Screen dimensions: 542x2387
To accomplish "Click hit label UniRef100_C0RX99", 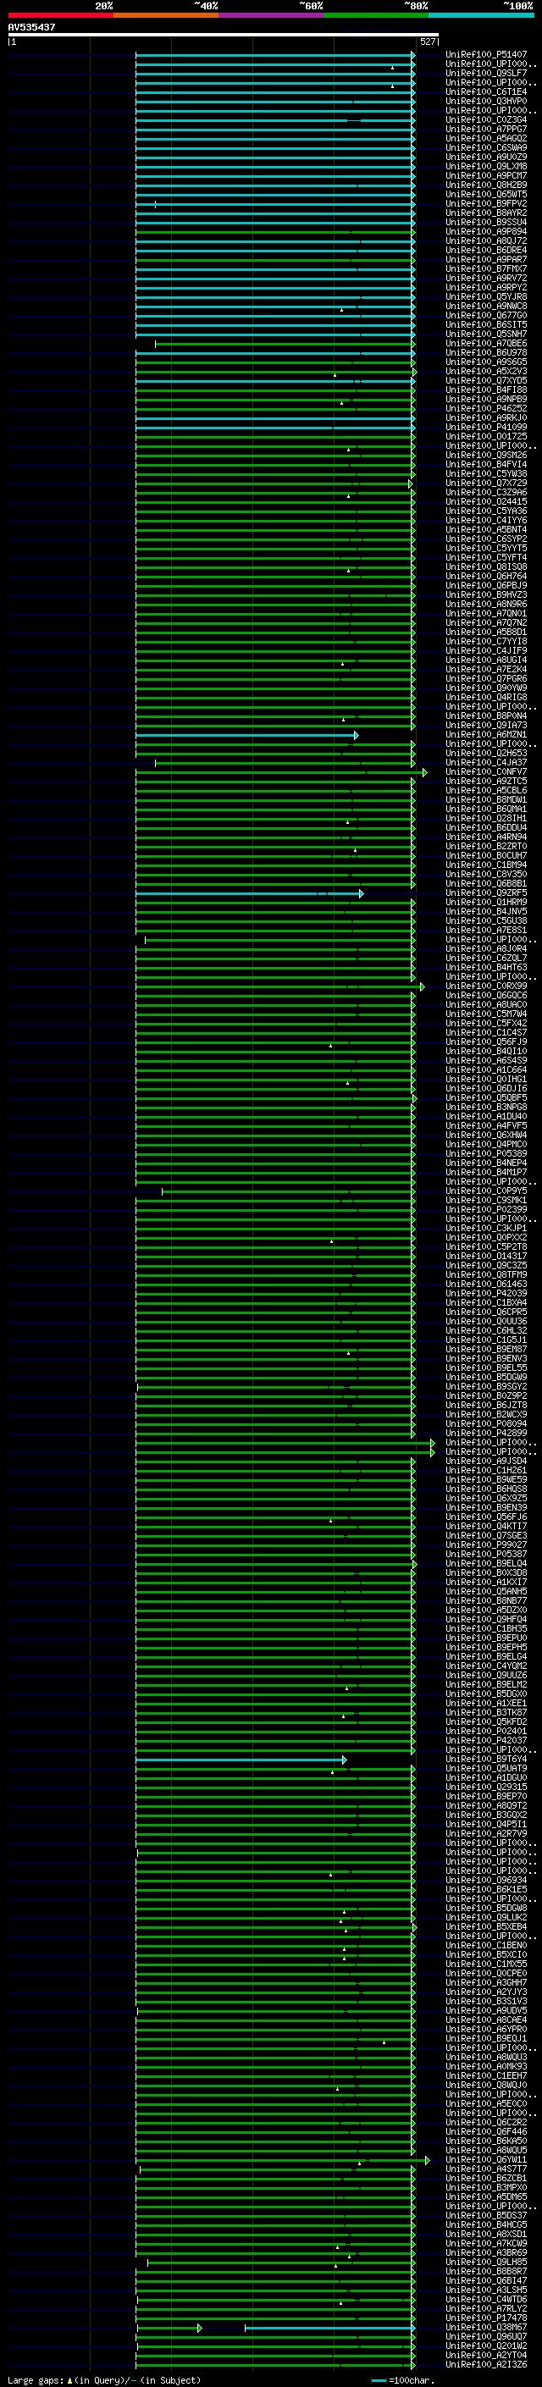I will click(x=486, y=986).
